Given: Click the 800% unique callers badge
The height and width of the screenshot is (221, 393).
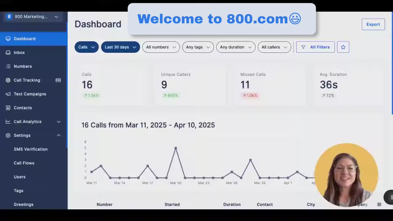Looking at the screenshot, I should (x=170, y=95).
